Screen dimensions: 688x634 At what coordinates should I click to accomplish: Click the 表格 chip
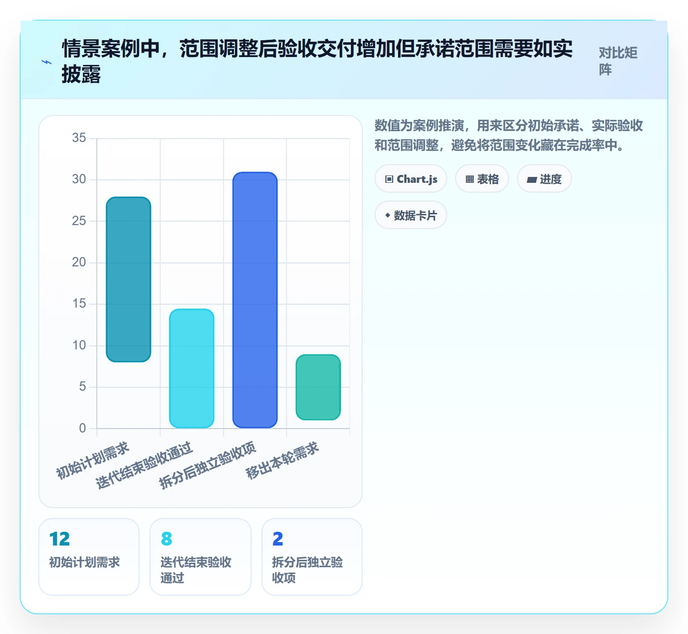482,179
